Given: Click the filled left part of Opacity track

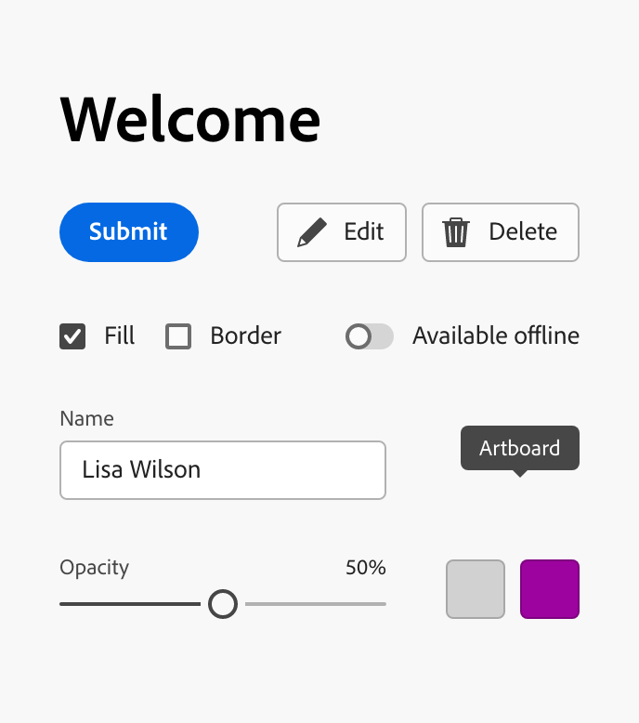Looking at the screenshot, I should tap(130, 604).
